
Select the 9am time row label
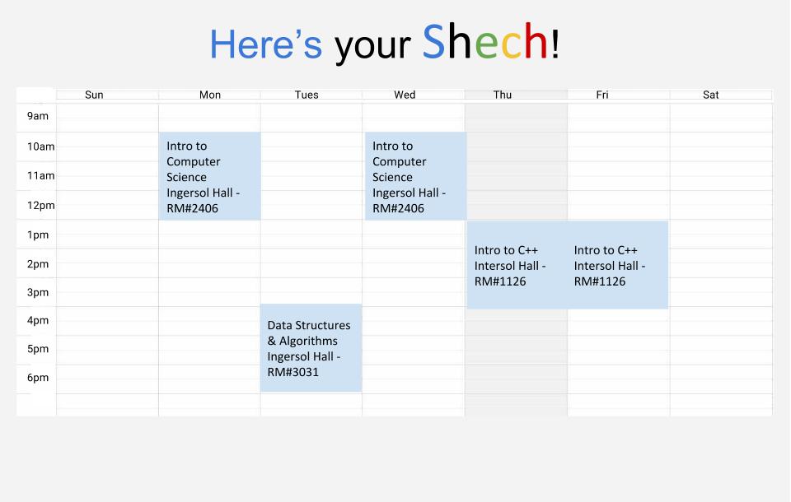38,116
